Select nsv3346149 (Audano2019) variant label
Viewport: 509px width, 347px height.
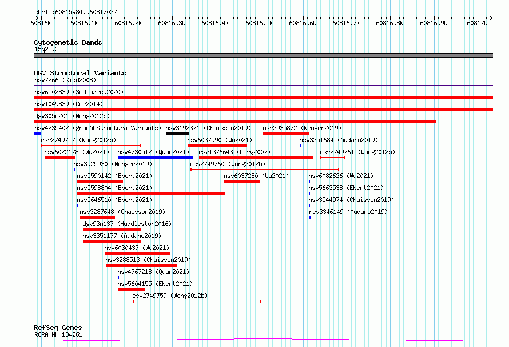(348, 212)
